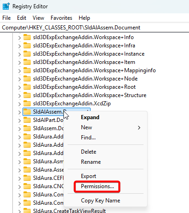Choose Expand from the context menu
The width and height of the screenshot is (189, 213).
pyautogui.click(x=90, y=117)
